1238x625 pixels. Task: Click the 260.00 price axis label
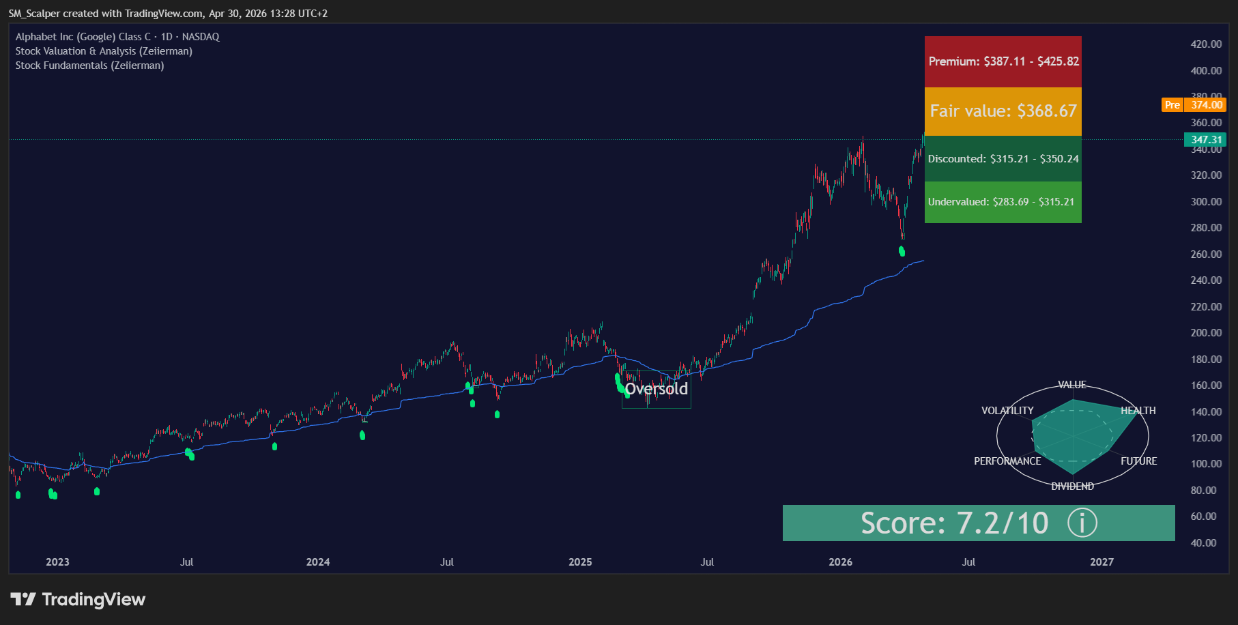(1206, 255)
